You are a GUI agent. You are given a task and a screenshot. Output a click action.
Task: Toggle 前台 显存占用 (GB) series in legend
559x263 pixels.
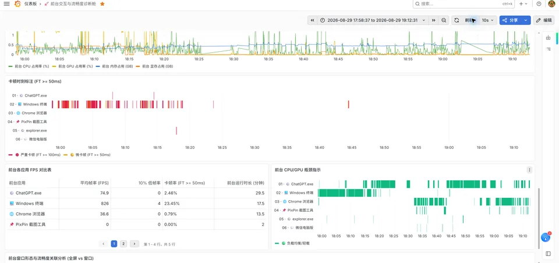(x=158, y=66)
